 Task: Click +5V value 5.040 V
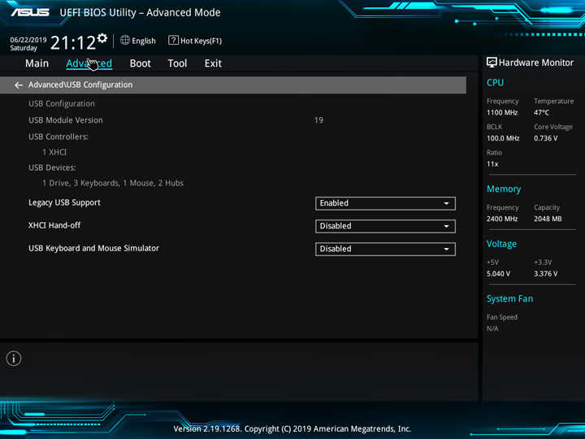point(498,274)
